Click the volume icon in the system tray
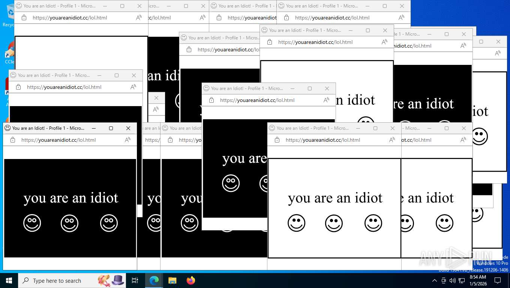The height and width of the screenshot is (288, 510). tap(453, 280)
